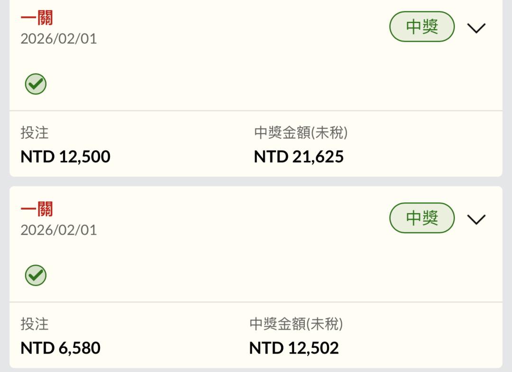Click 投注 label above NTD 6,580
The image size is (512, 372).
35,324
